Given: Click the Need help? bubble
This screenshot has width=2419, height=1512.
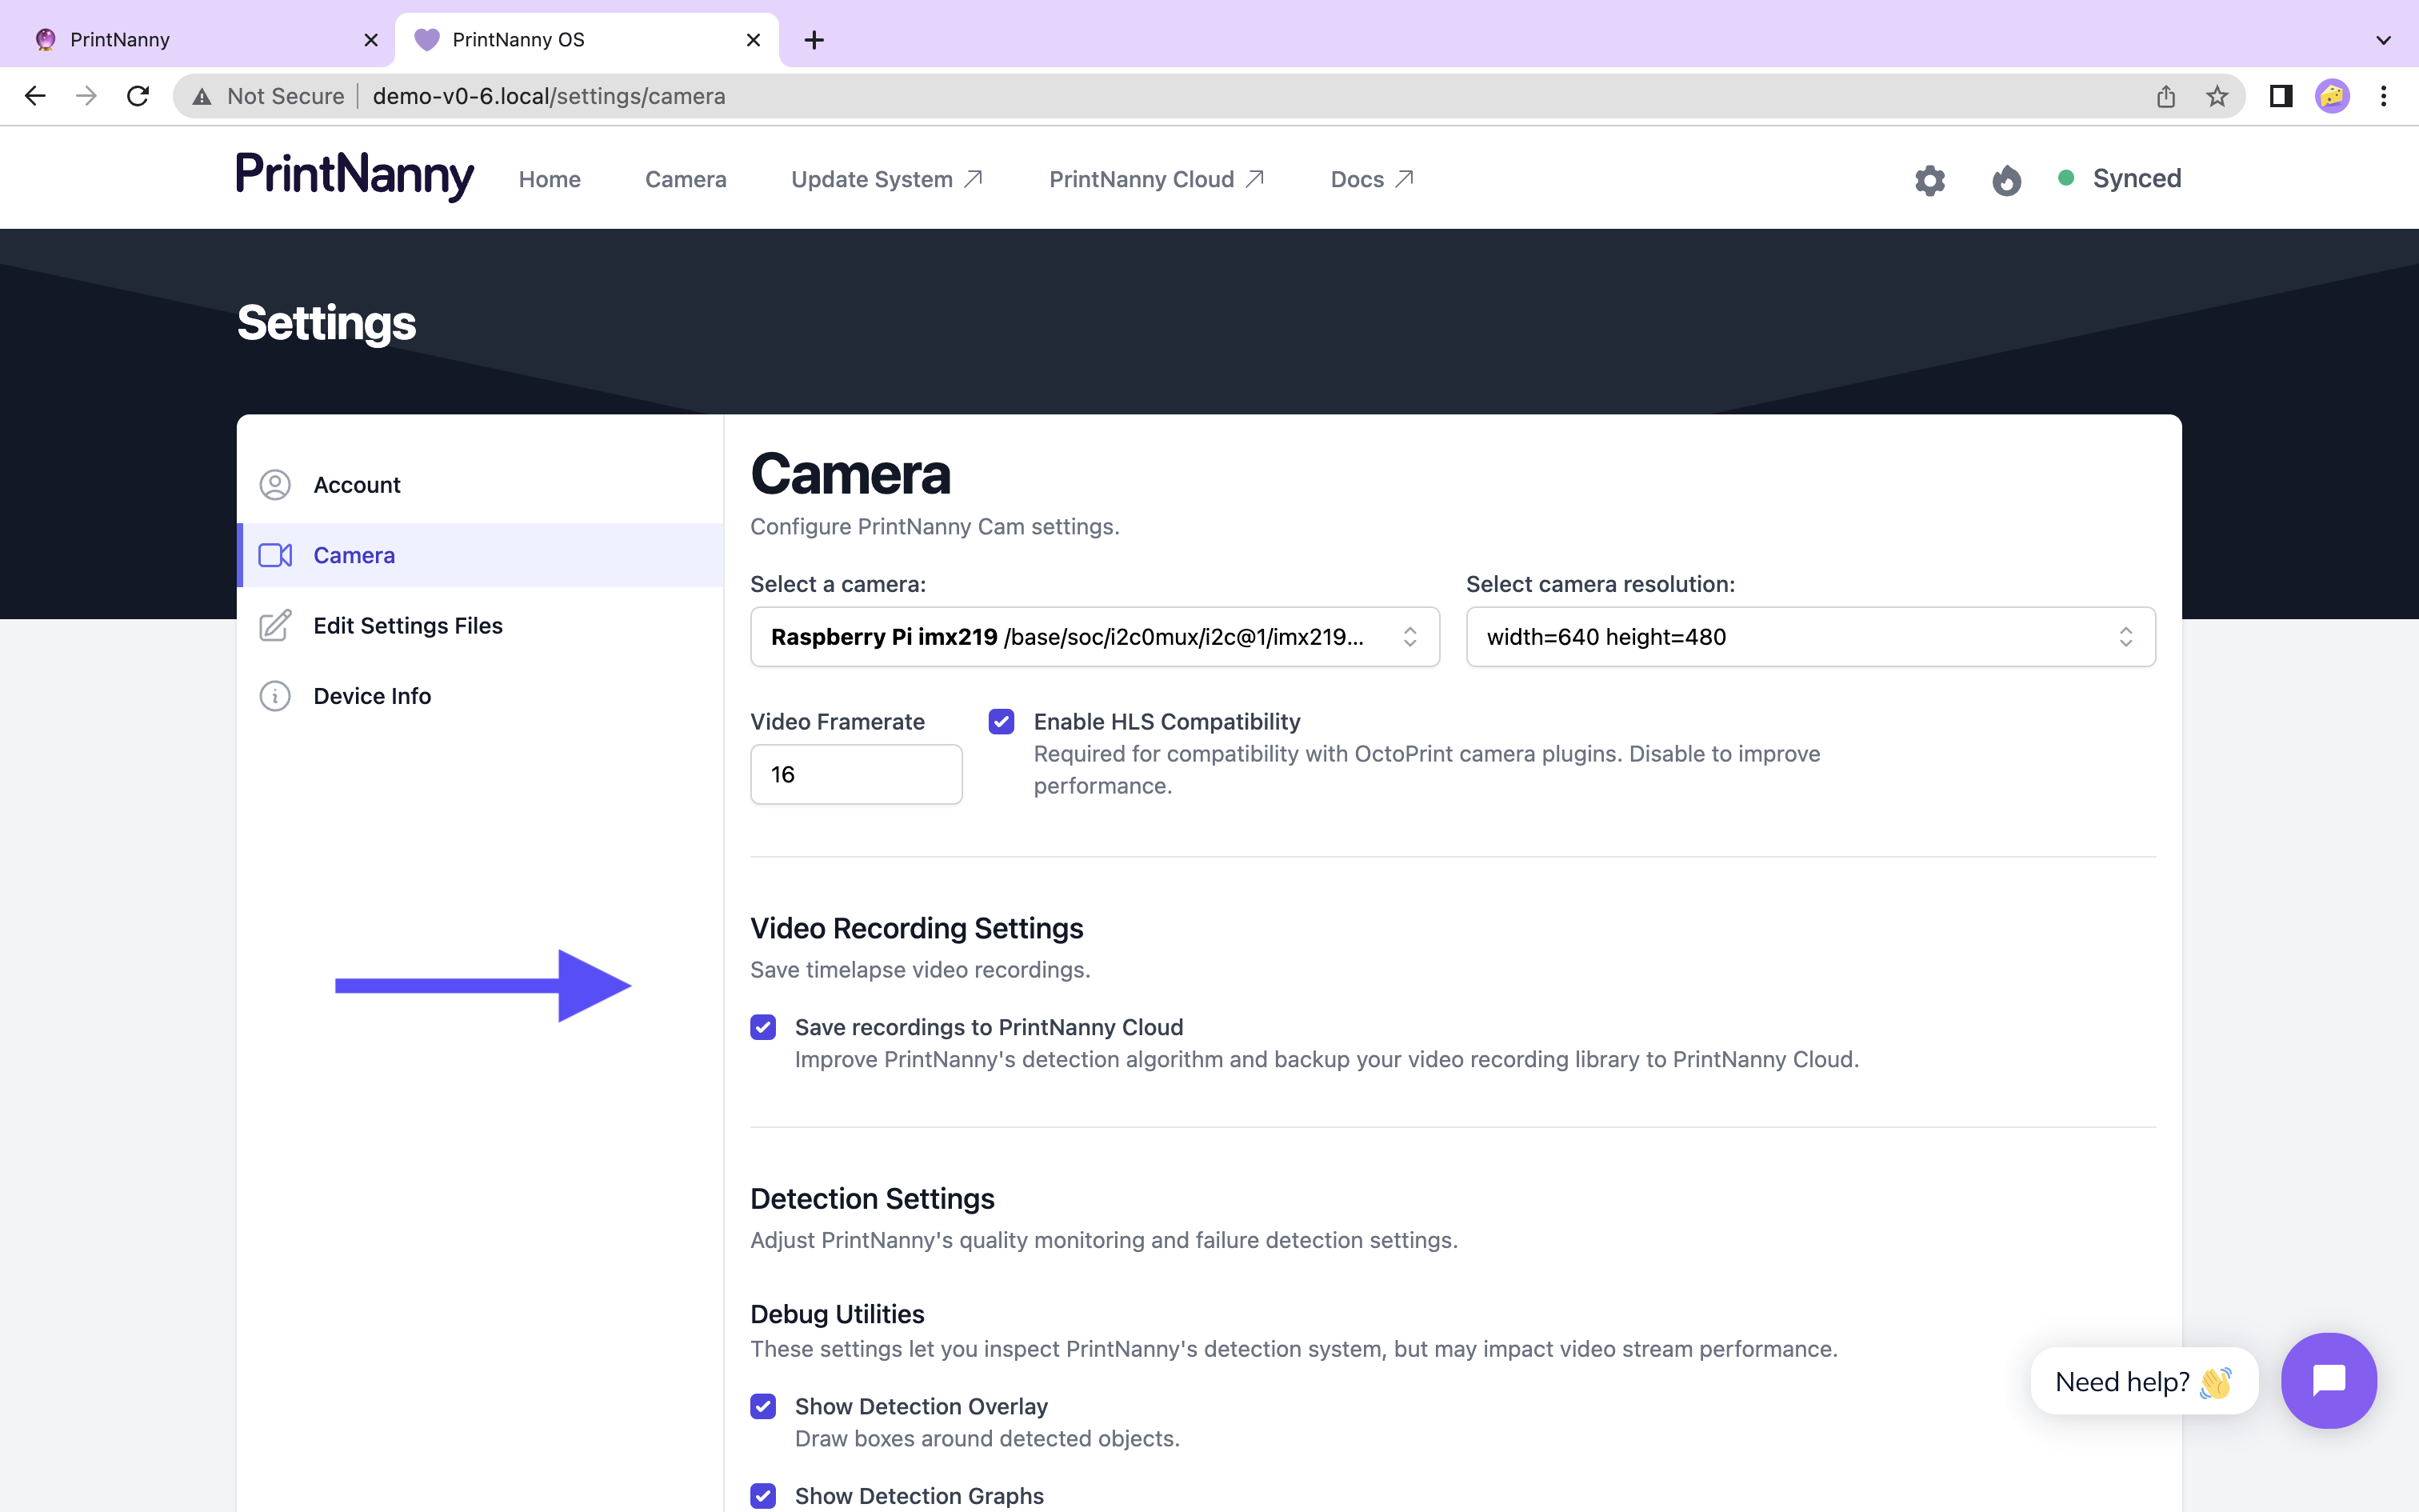Looking at the screenshot, I should tap(2144, 1382).
